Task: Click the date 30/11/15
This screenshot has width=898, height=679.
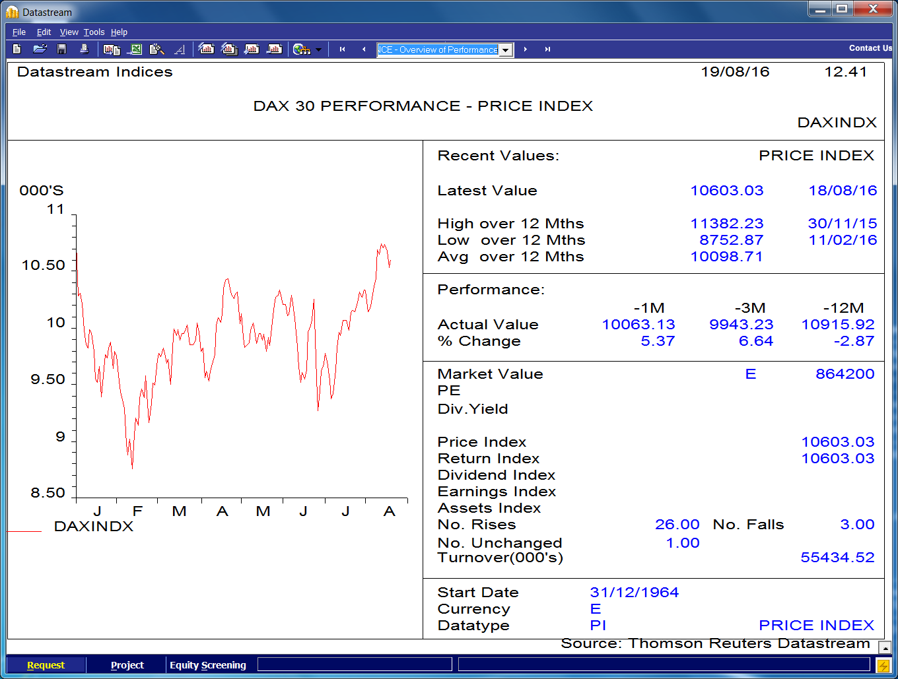Action: point(843,224)
